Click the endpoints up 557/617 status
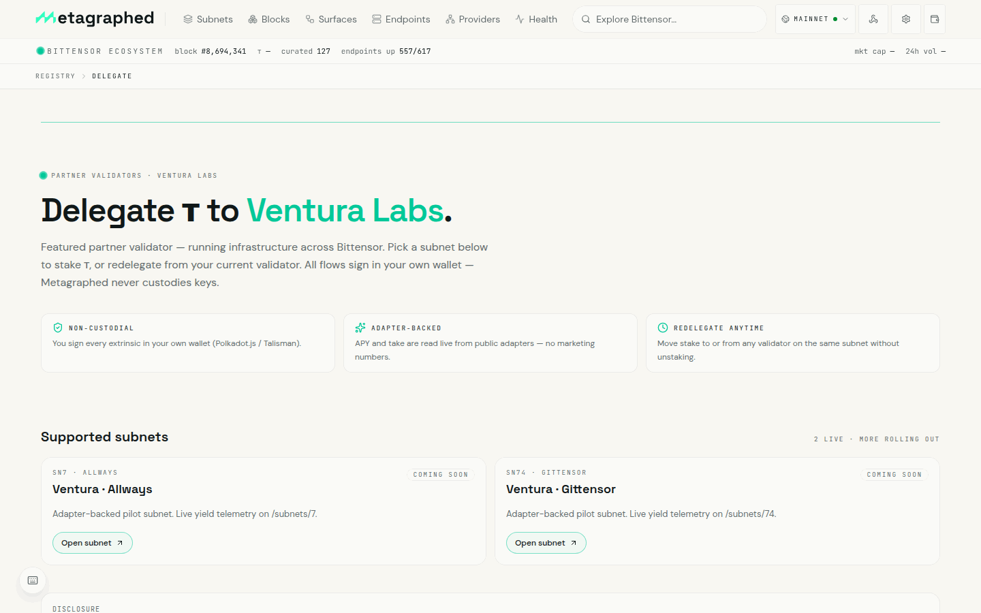The height and width of the screenshot is (613, 981). pyautogui.click(x=386, y=51)
